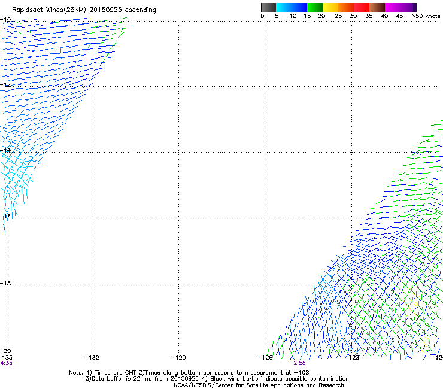Click the -135 longitude axis label
Image resolution: width=443 pixels, height=389 pixels.
(x=6, y=358)
